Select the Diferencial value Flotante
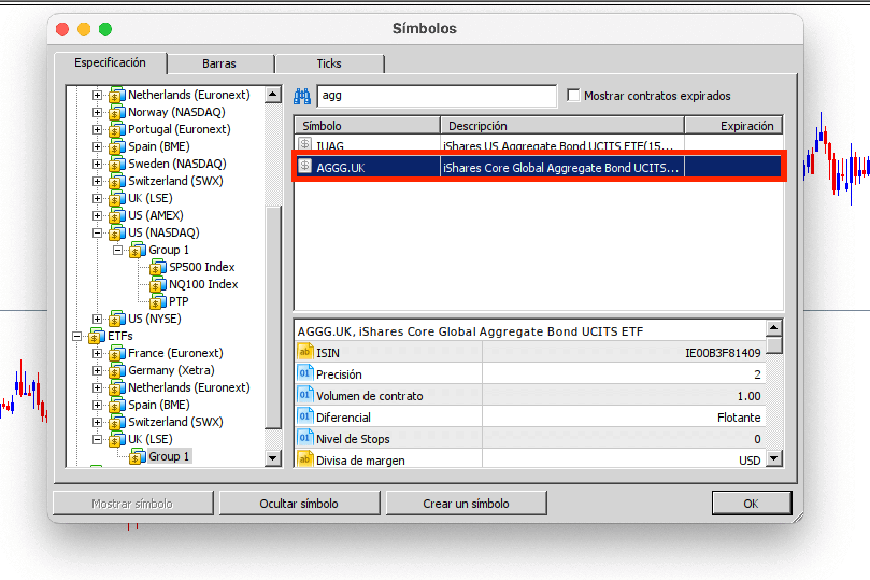 739,418
